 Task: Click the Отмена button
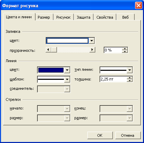(127, 135)
